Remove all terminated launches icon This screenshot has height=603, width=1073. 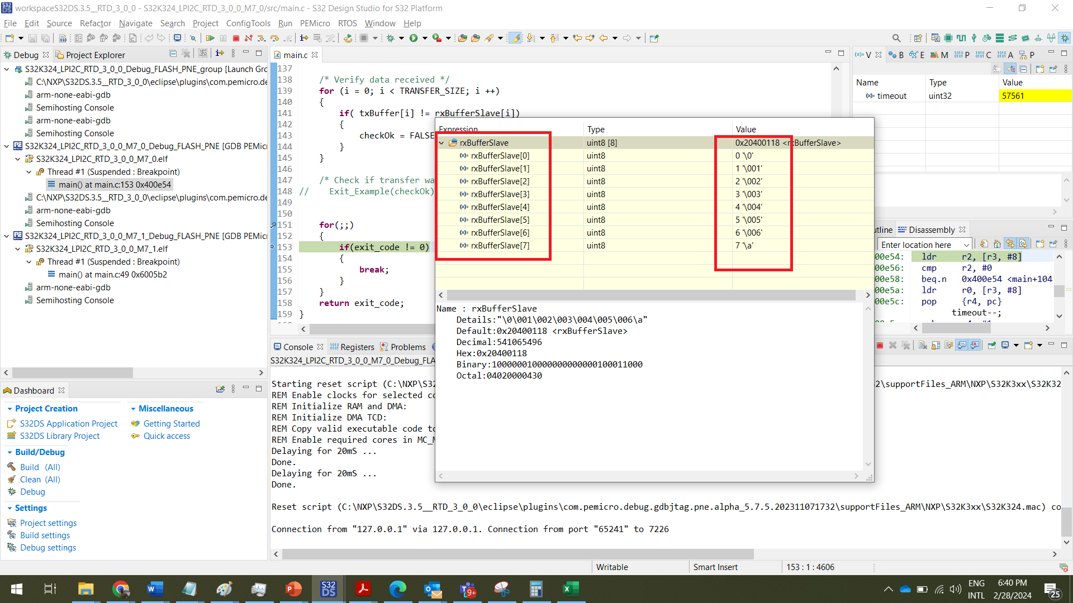point(186,54)
